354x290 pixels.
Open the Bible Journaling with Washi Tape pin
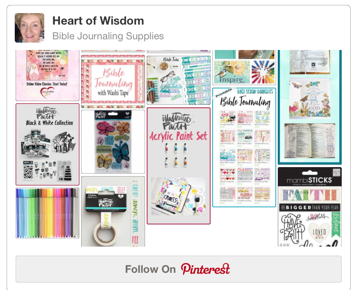point(113,82)
